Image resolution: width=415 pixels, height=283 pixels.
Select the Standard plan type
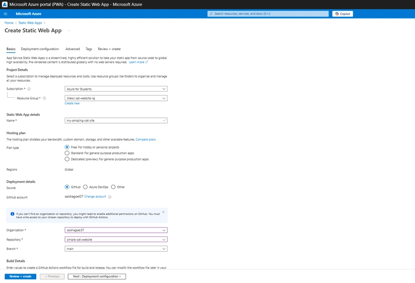click(x=67, y=153)
